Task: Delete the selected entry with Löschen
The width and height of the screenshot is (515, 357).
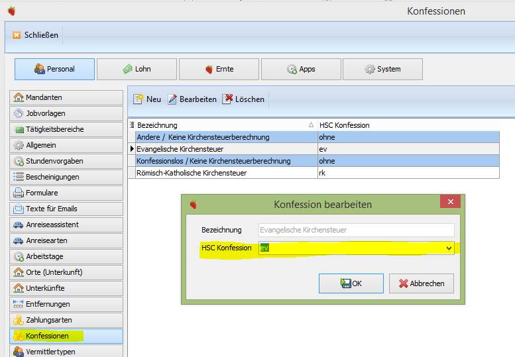Action: [x=243, y=99]
